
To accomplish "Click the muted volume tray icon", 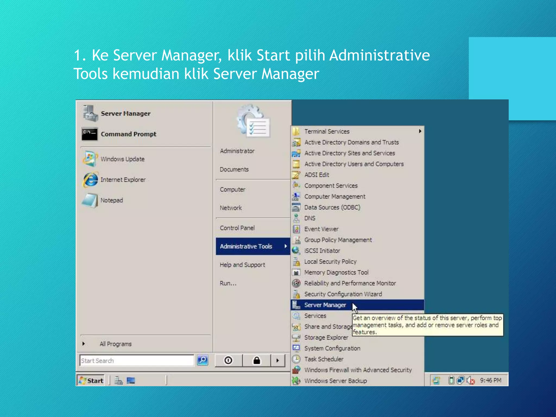I will point(471,381).
